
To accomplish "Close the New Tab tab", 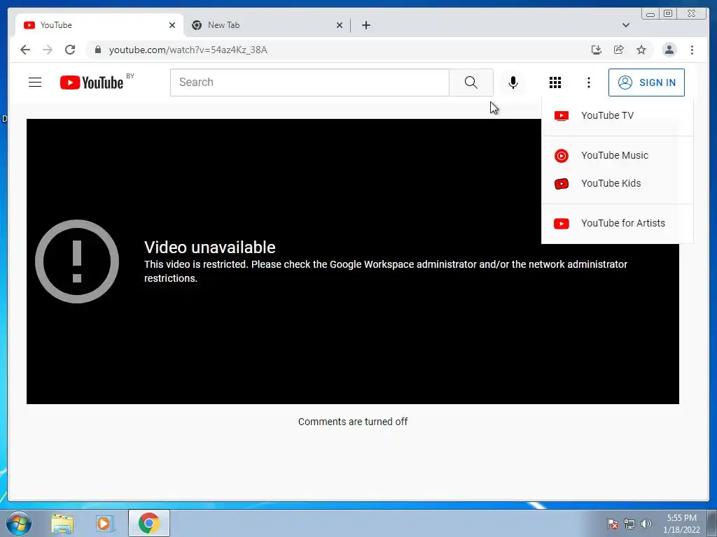I will (x=340, y=25).
